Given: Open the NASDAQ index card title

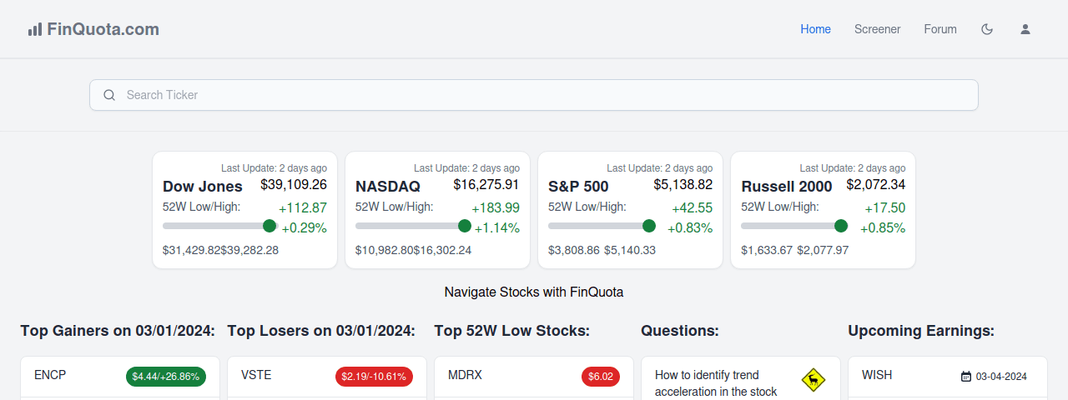Looking at the screenshot, I should pos(388,187).
